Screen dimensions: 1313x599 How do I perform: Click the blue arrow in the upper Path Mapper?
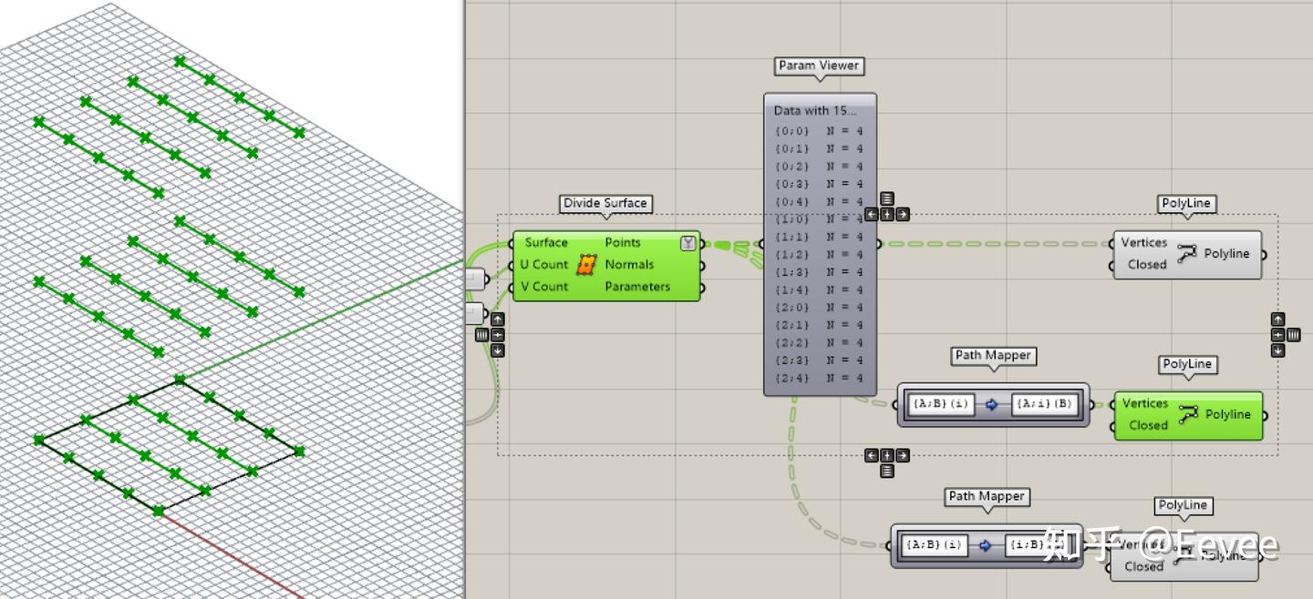(992, 404)
